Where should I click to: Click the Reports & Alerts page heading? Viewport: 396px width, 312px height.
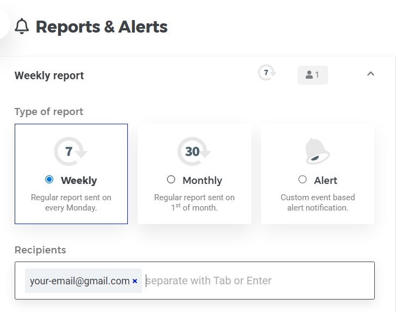click(102, 27)
